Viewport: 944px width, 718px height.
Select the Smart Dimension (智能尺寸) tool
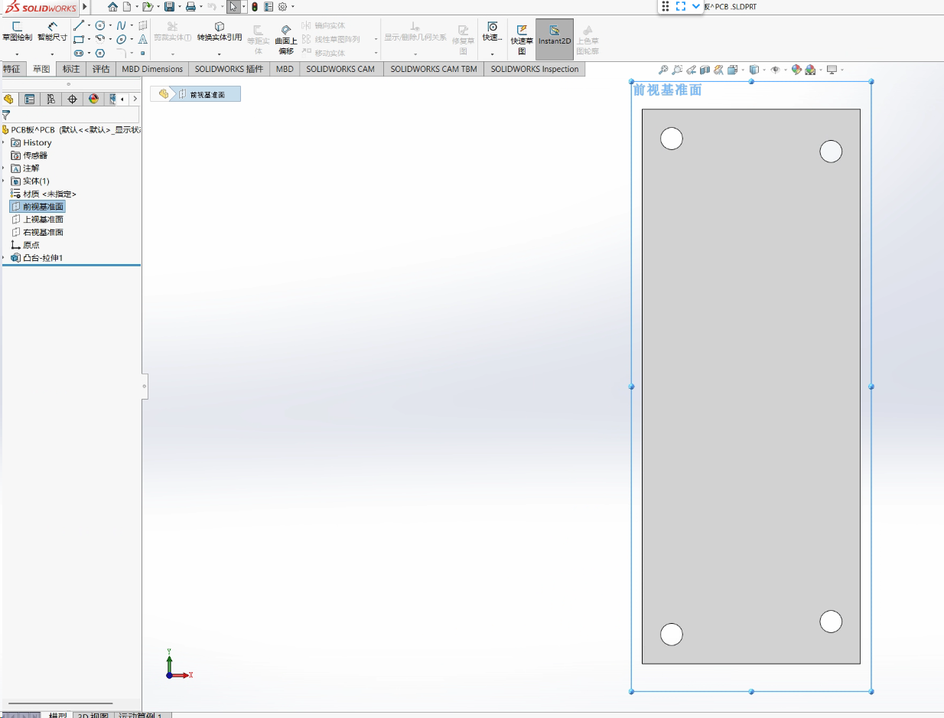click(52, 31)
